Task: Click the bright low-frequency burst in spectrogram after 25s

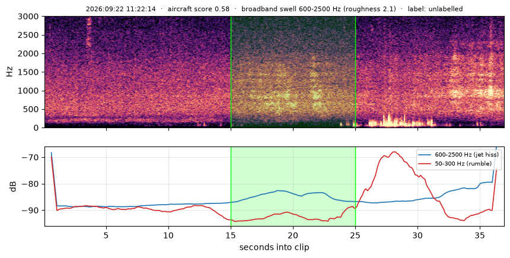Action: (400, 121)
